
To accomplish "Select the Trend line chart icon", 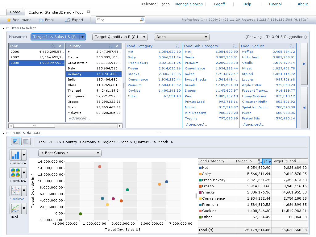I will click(15, 209).
